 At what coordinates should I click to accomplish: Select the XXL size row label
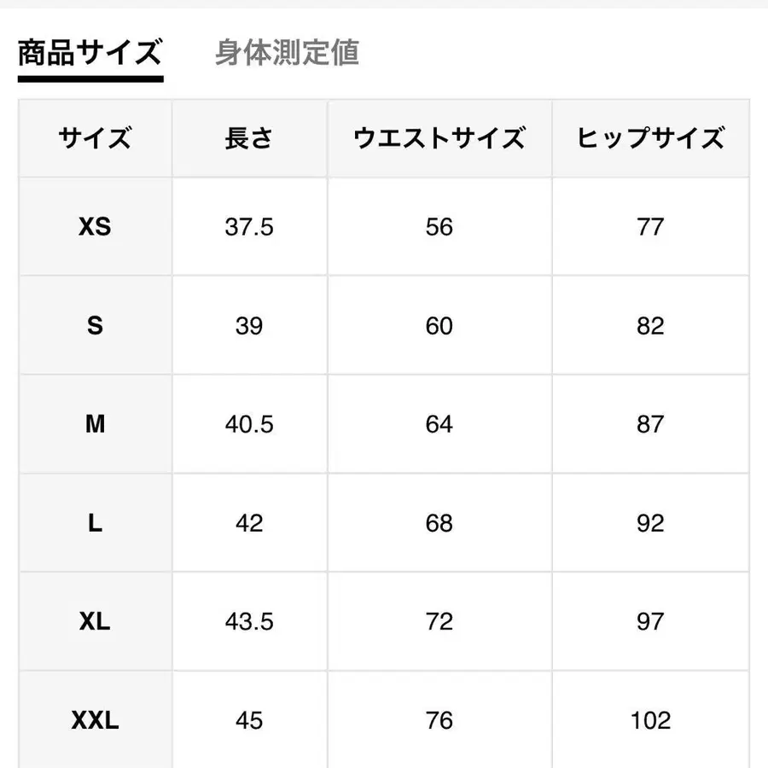[95, 719]
